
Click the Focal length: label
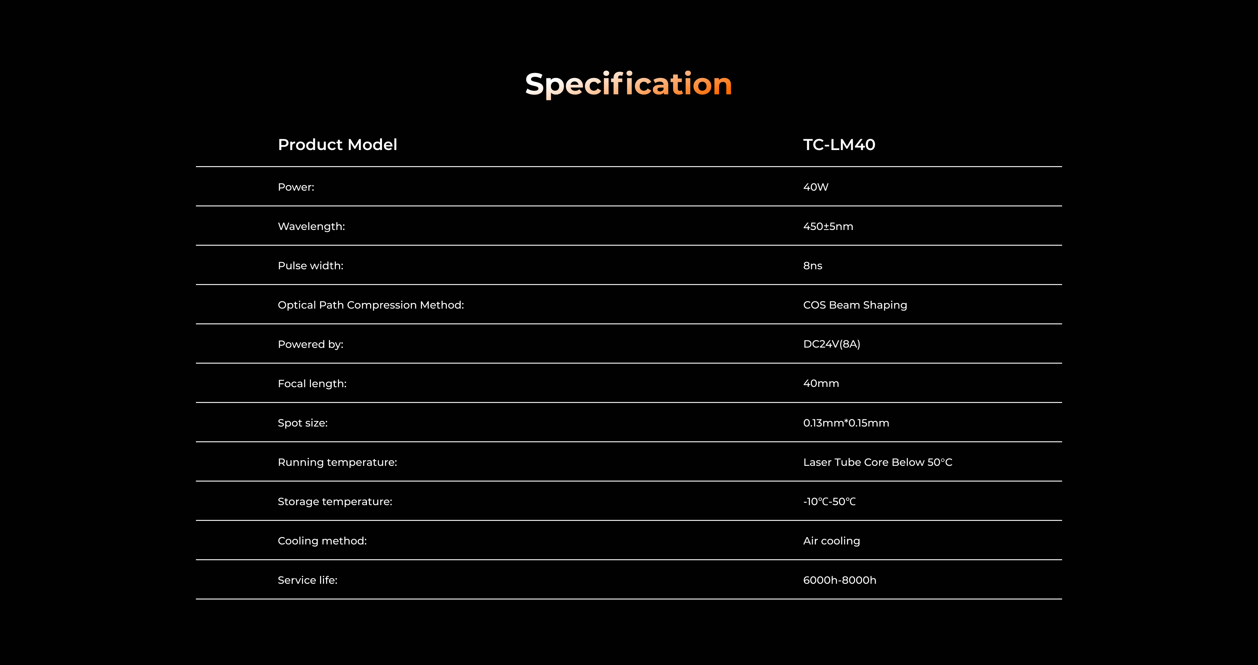[312, 384]
